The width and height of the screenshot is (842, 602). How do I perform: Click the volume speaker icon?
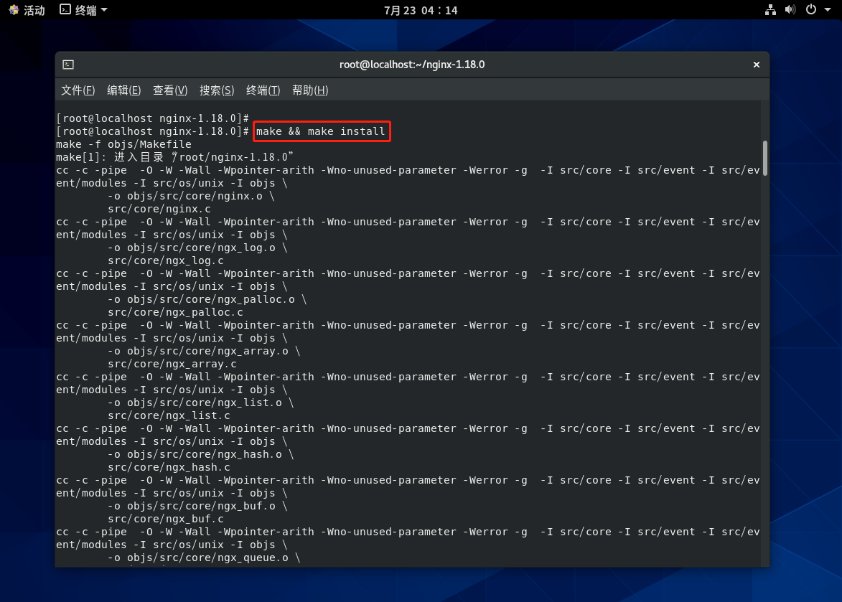(x=790, y=10)
